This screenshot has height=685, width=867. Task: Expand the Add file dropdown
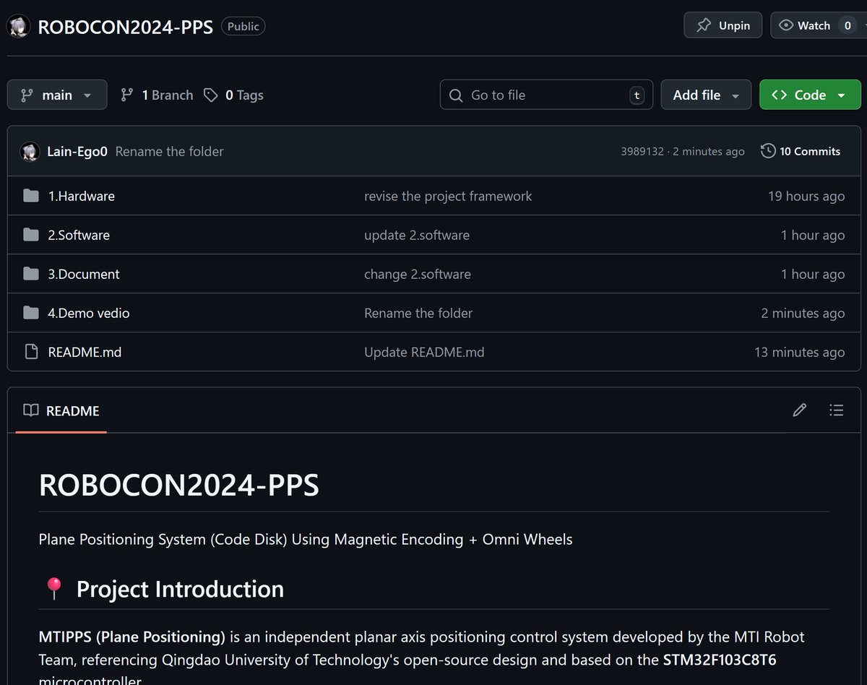click(706, 95)
